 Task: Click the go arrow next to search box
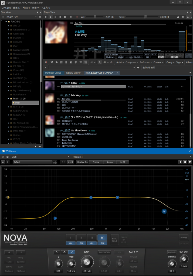138,68
